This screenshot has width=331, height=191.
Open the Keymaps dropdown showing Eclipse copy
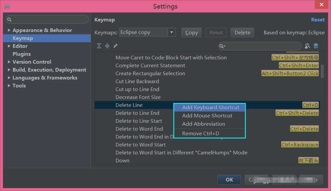click(171, 32)
